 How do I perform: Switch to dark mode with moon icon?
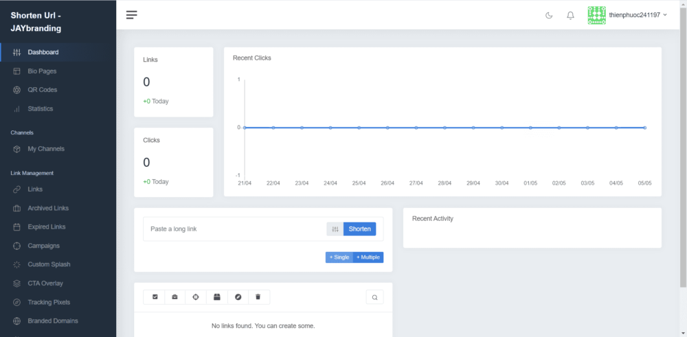pyautogui.click(x=549, y=15)
